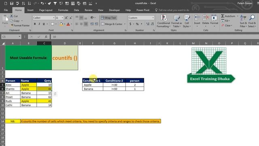Expand the Merge & Center dropdown arrow
Viewport: 259px width, 146px height.
(x=125, y=24)
